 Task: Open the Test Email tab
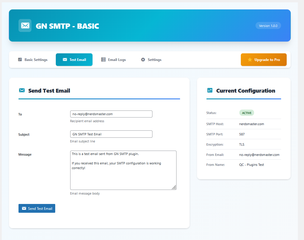(74, 59)
